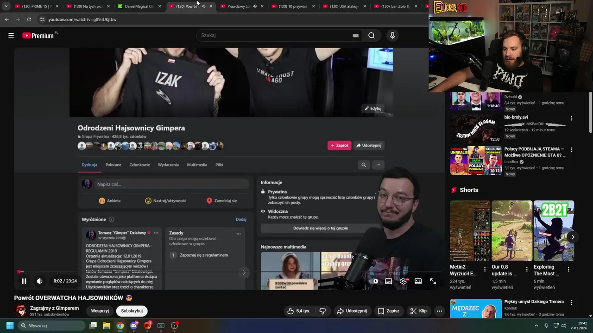Open options for Exploring The Most short
Screen dimensions: 593x333
tap(568, 269)
